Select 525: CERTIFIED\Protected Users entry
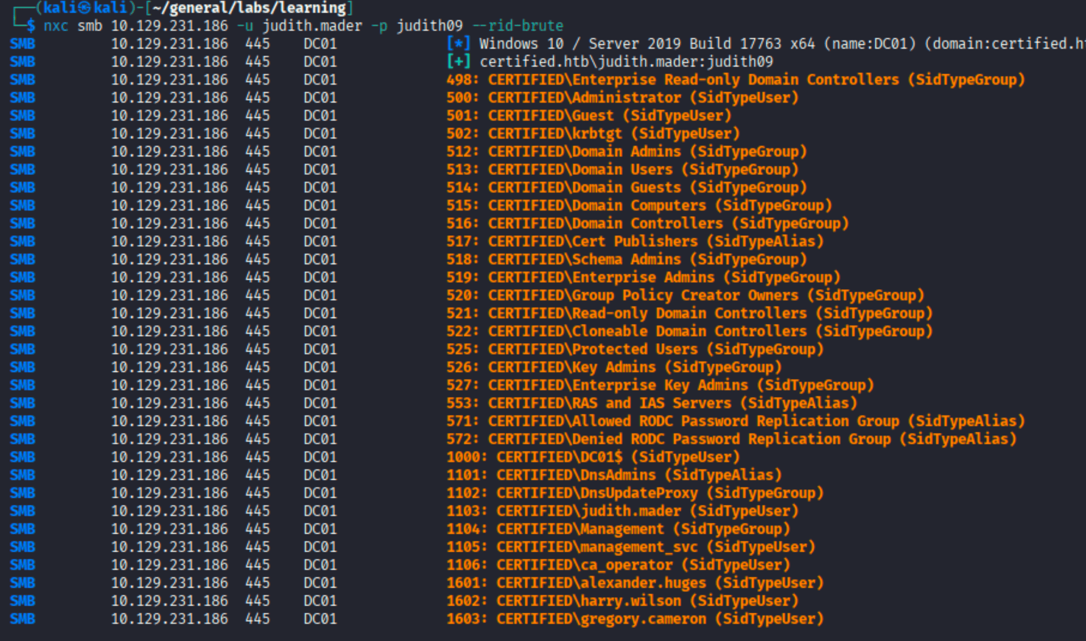This screenshot has width=1086, height=641. pyautogui.click(x=635, y=349)
